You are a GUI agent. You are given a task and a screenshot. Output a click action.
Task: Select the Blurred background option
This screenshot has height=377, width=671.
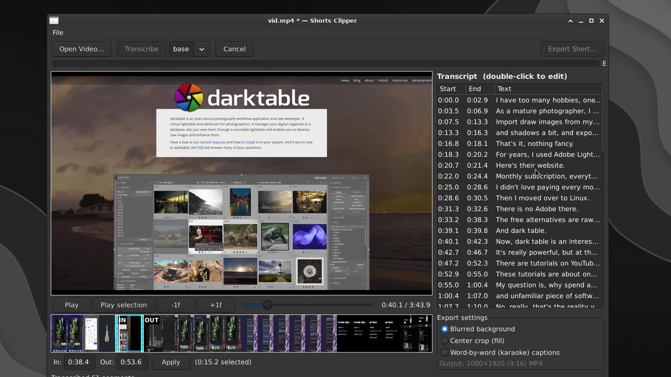pyautogui.click(x=477, y=329)
